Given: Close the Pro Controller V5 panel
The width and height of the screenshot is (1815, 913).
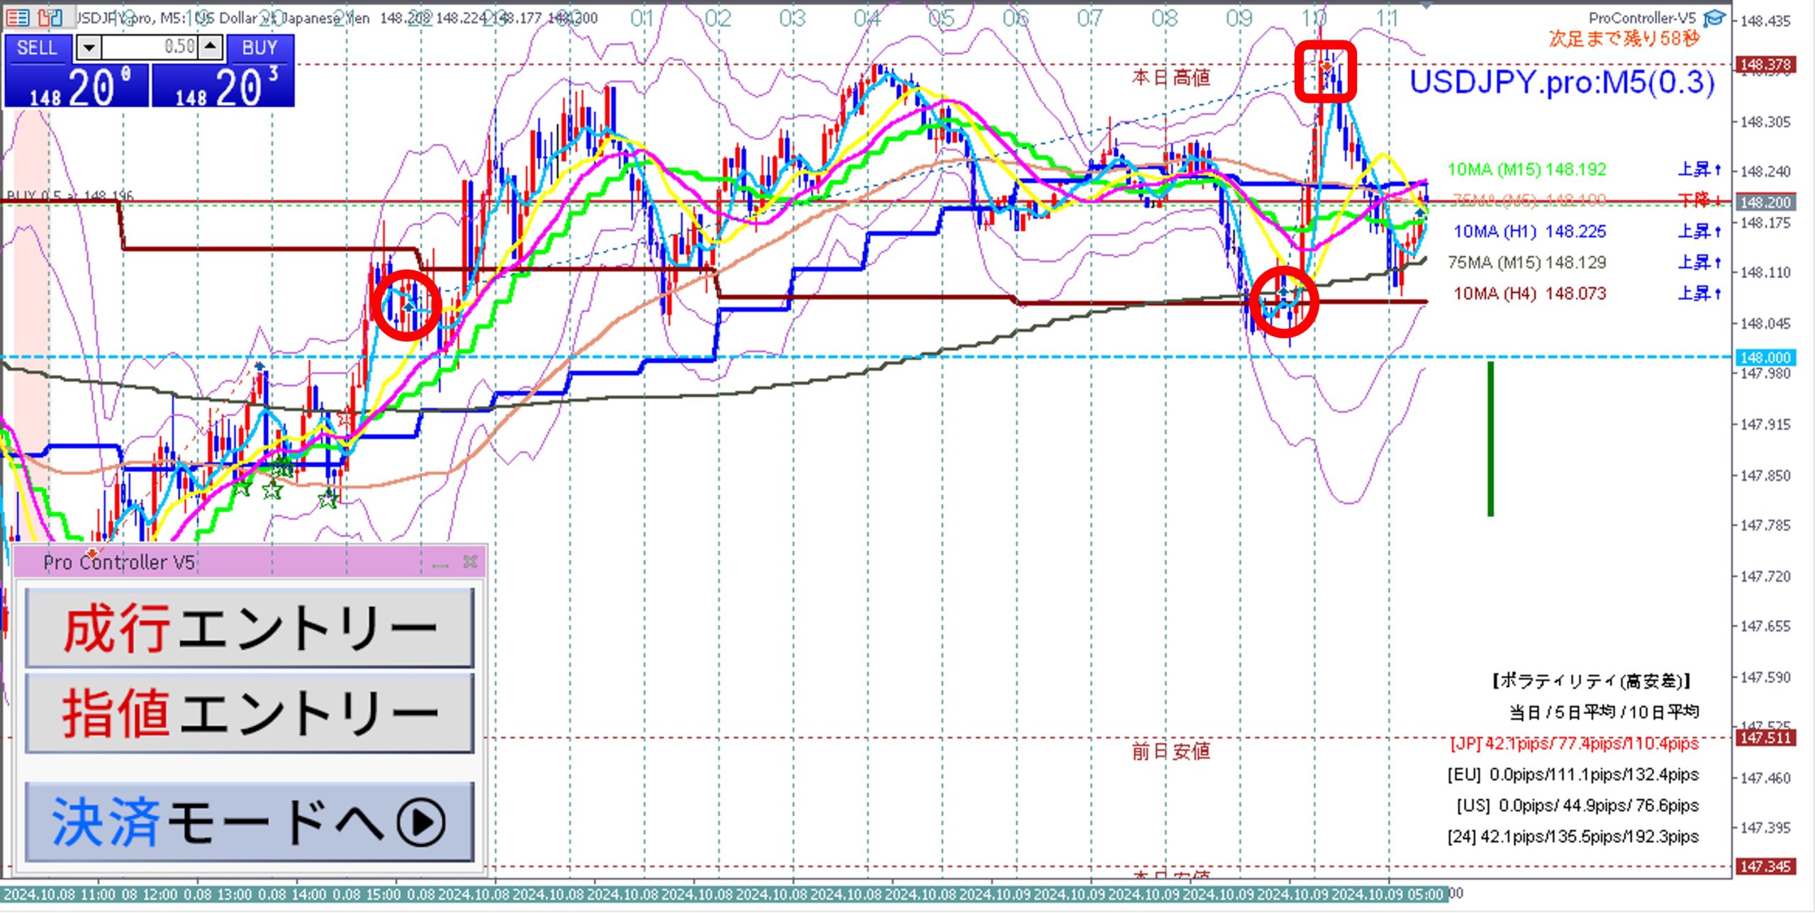Looking at the screenshot, I should tap(469, 562).
